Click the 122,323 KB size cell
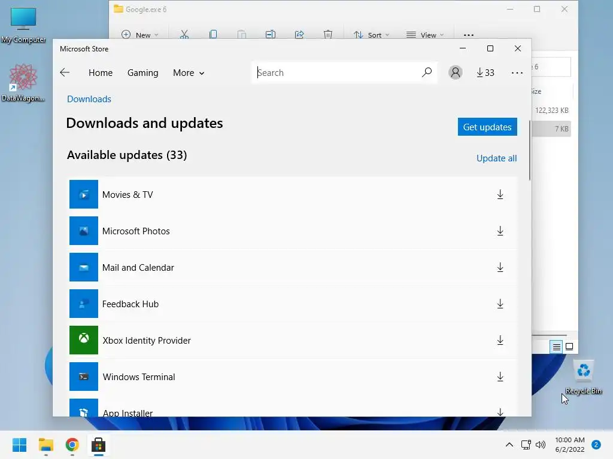This screenshot has width=613, height=459. 551,111
